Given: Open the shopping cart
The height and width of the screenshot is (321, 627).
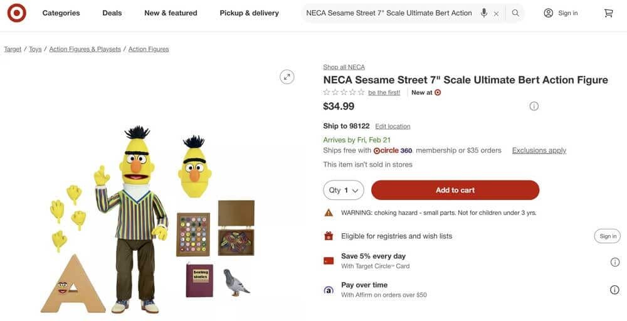Looking at the screenshot, I should coord(608,13).
